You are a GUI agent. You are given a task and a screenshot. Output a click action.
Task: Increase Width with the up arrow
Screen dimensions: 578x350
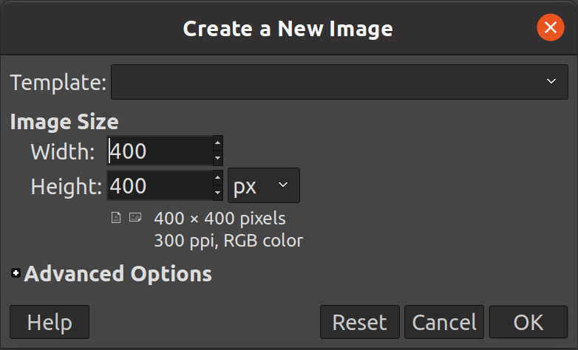click(x=218, y=143)
